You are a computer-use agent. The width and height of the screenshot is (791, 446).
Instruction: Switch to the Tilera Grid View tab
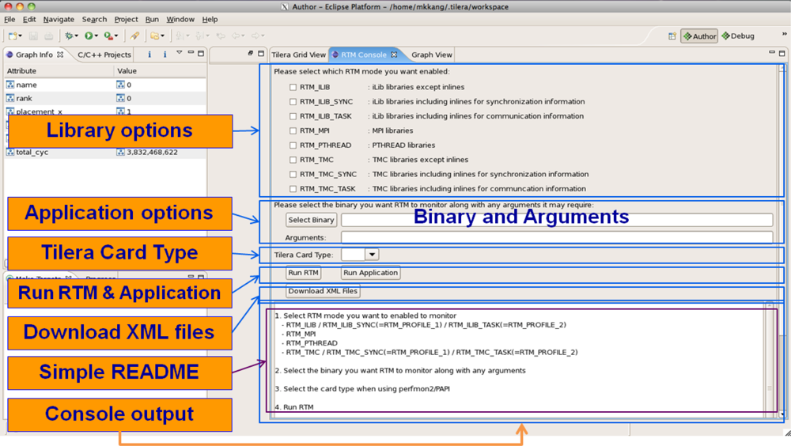[298, 55]
